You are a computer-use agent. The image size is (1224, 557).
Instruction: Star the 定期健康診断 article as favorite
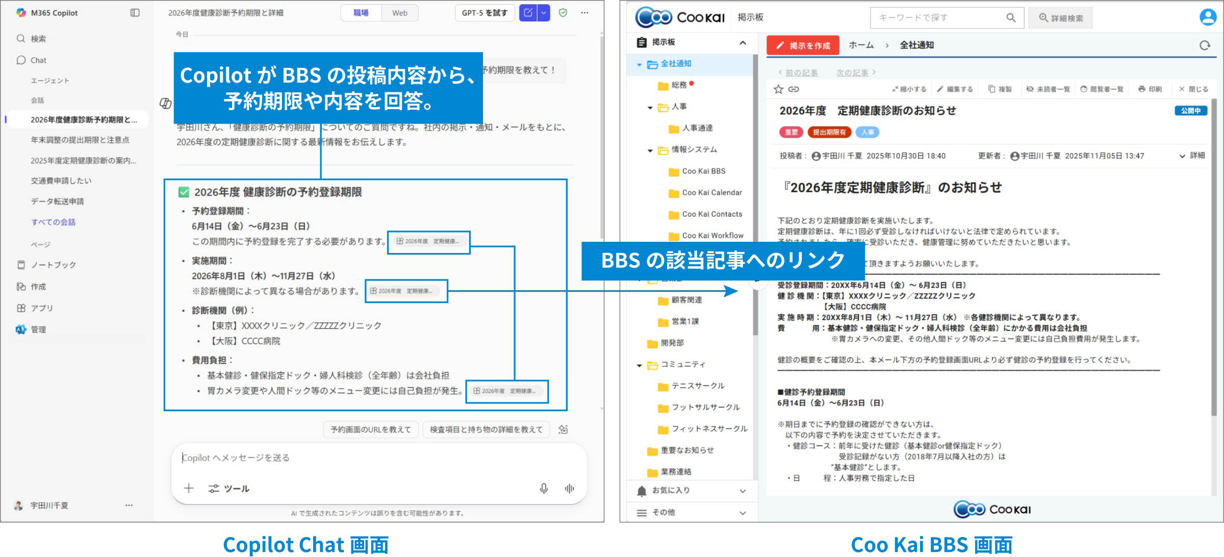pyautogui.click(x=777, y=89)
